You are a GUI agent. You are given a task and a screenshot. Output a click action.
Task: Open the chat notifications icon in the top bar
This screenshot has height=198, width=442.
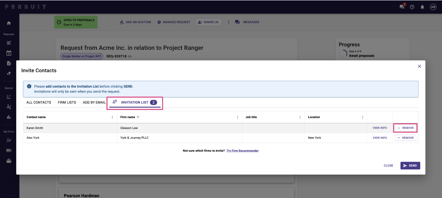402,7
